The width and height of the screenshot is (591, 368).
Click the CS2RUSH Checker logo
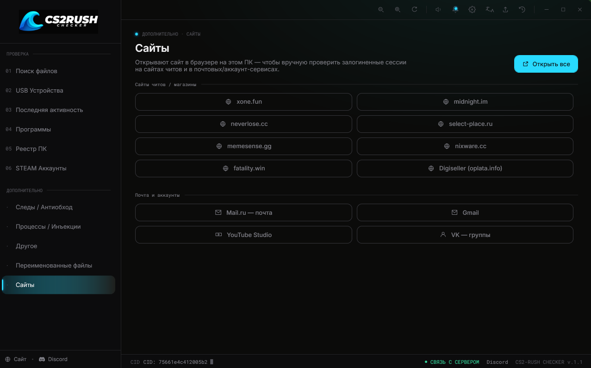point(58,22)
